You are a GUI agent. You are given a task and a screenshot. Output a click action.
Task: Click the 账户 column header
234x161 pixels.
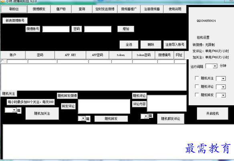click(13, 55)
